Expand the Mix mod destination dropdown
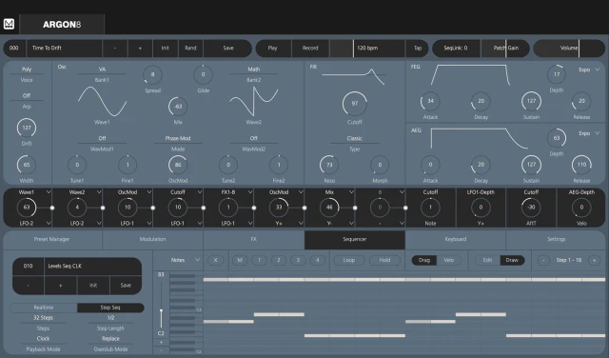The width and height of the screenshot is (609, 358). pos(351,192)
